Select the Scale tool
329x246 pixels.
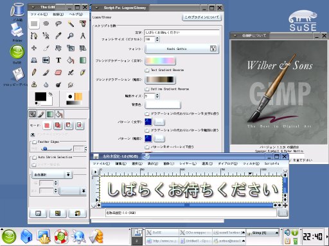[x=71, y=48]
